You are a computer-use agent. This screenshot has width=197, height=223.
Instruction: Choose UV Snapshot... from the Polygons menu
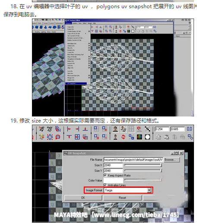tap(76, 83)
